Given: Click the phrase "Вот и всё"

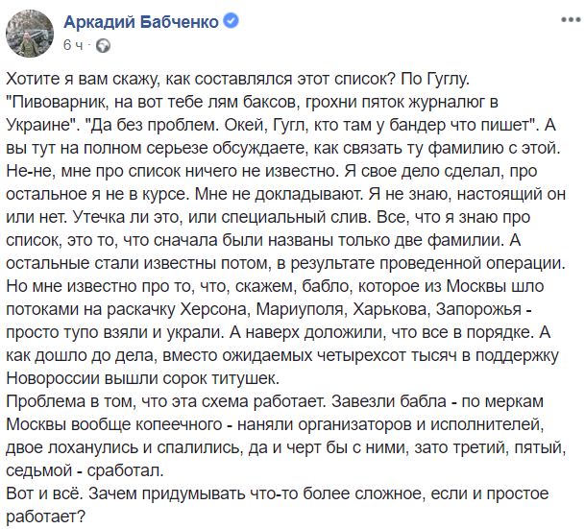Looking at the screenshot, I should 43,493.
